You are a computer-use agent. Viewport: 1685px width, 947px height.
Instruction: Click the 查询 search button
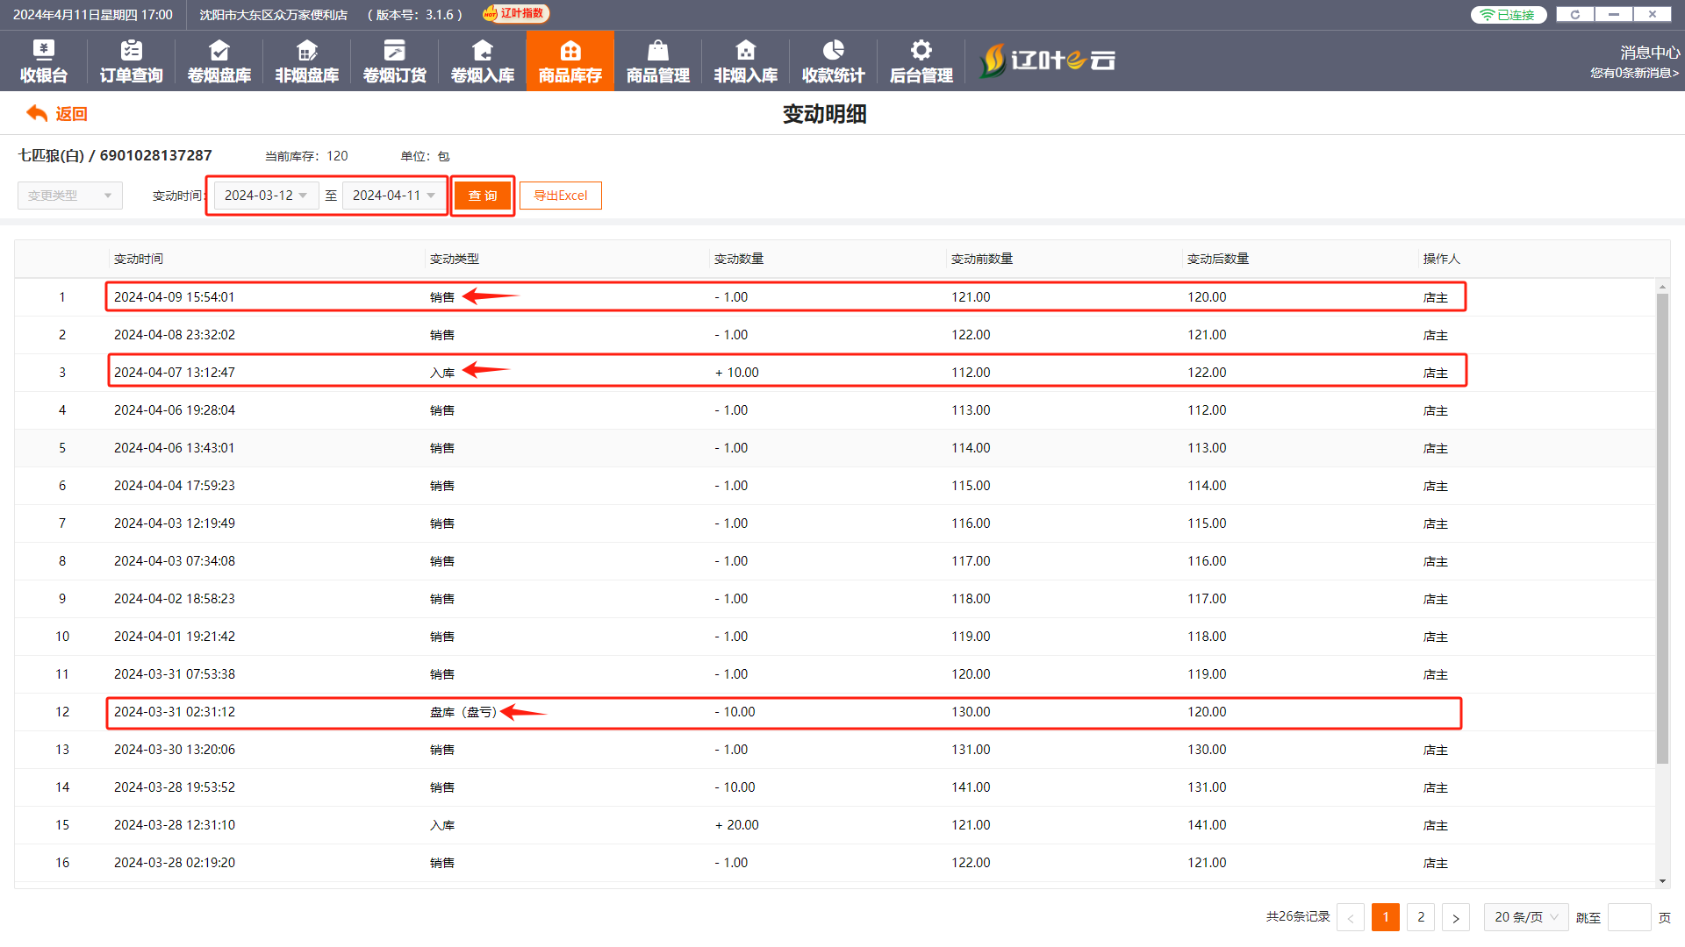pos(483,196)
